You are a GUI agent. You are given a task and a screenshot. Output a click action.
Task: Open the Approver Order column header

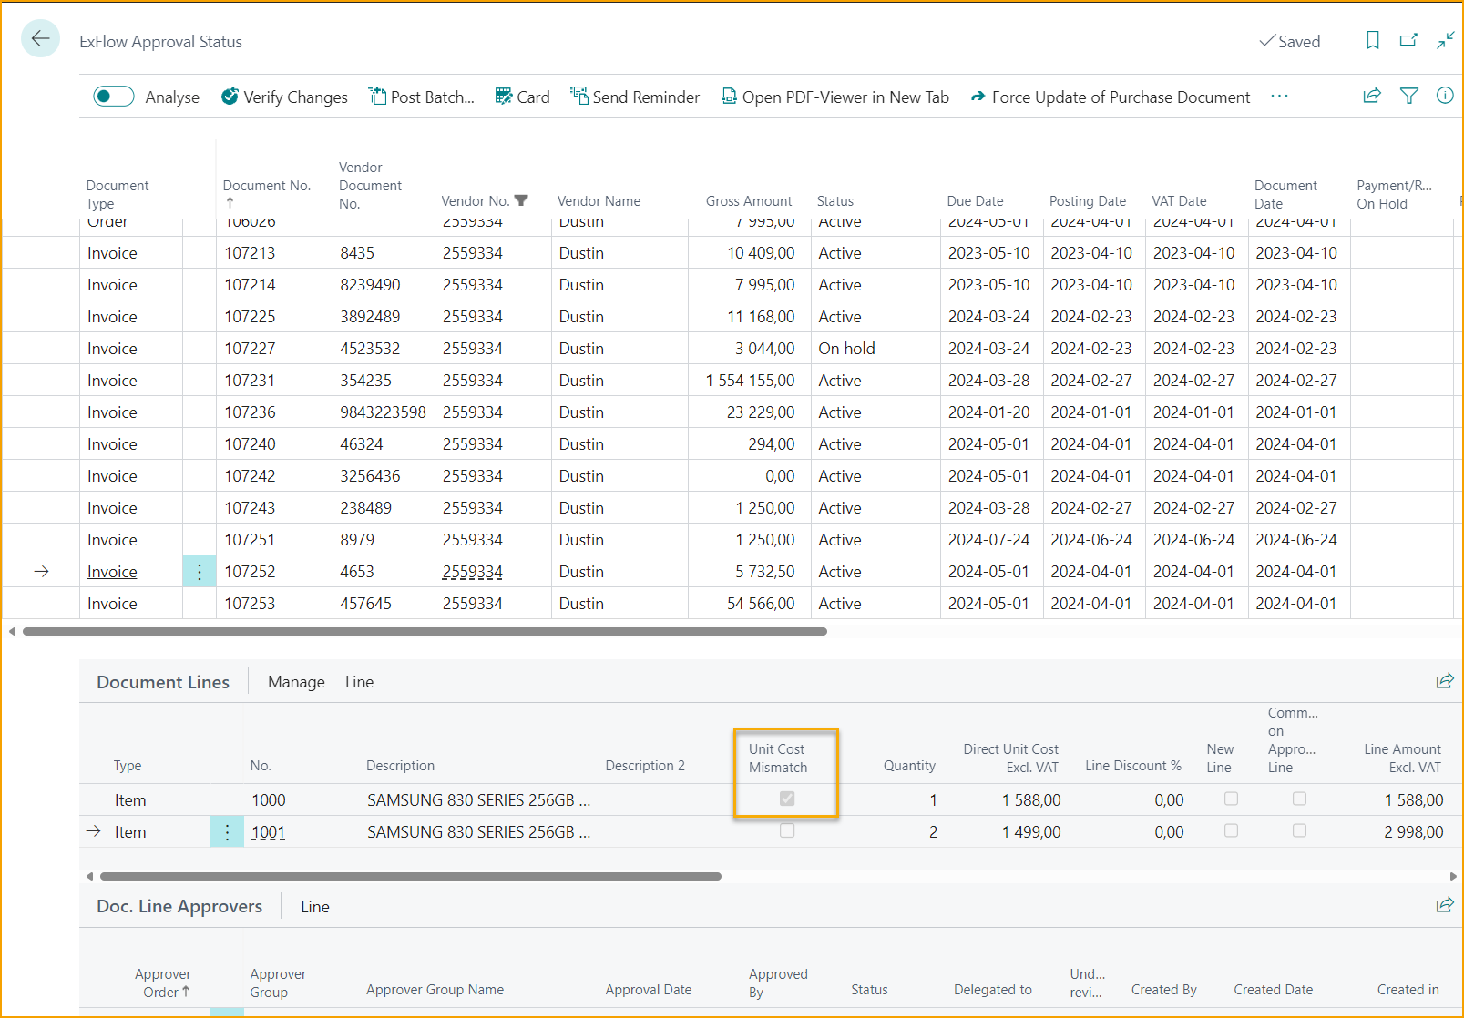click(x=162, y=983)
